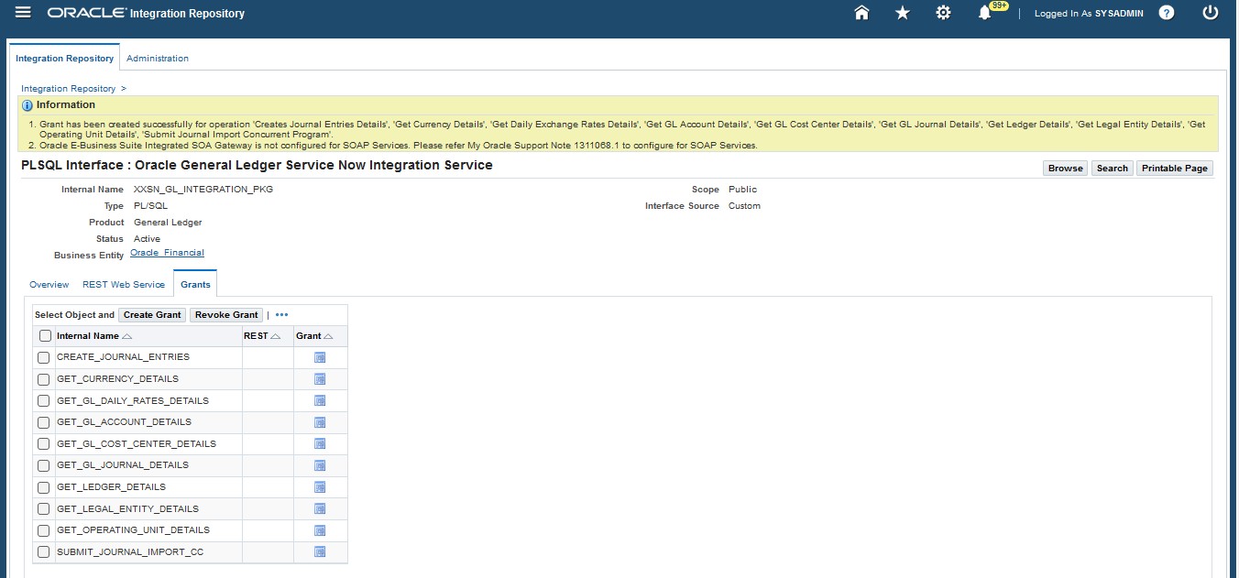
Task: Open grant icon for CREATE_JOURNAL_ENTRIES
Action: coord(320,357)
